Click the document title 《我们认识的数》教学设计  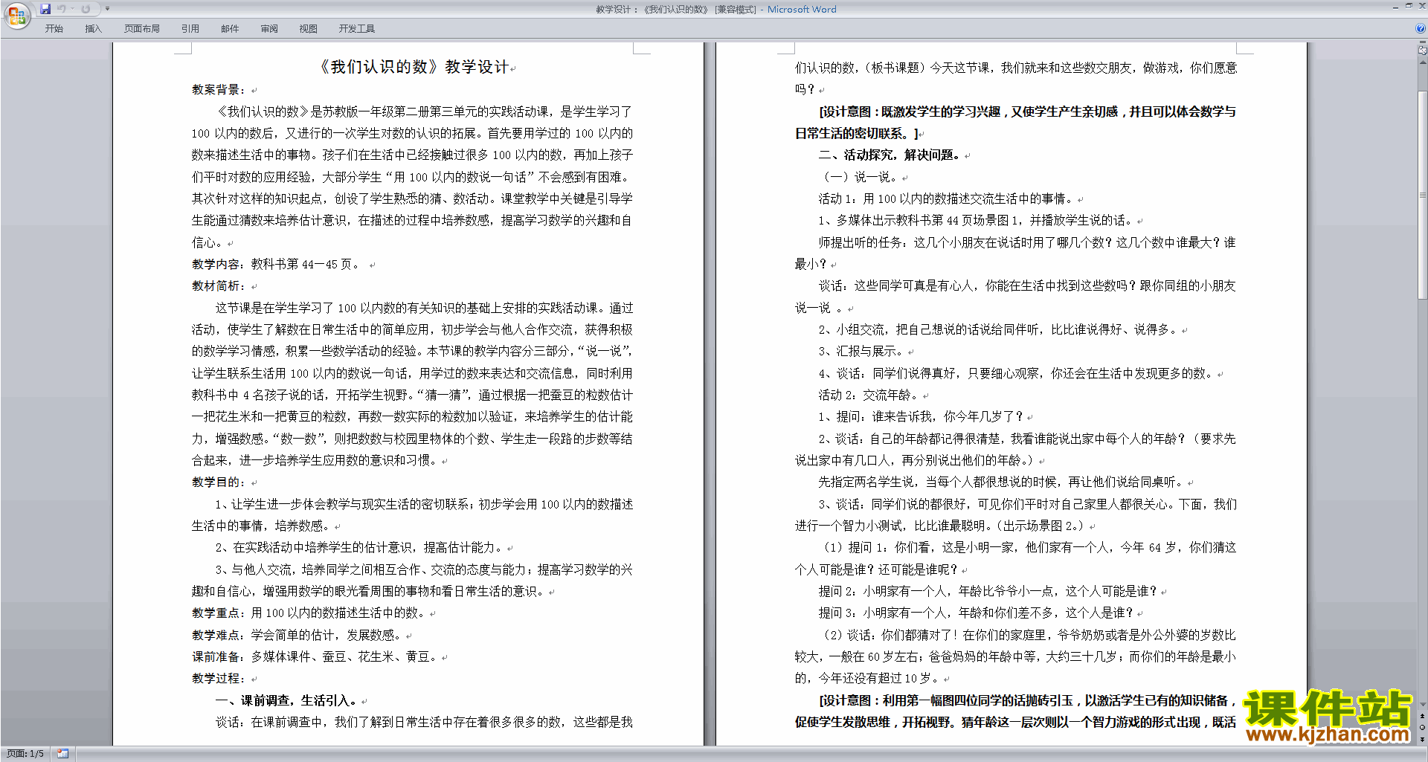413,67
